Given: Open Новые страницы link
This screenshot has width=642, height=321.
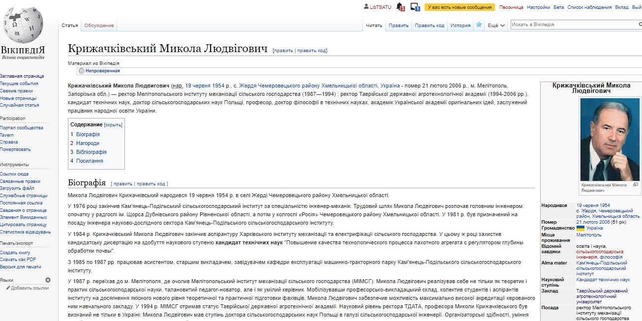Looking at the screenshot, I should pos(18,98).
